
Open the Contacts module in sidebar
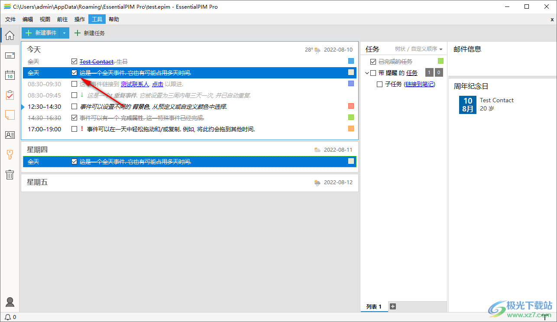point(10,135)
